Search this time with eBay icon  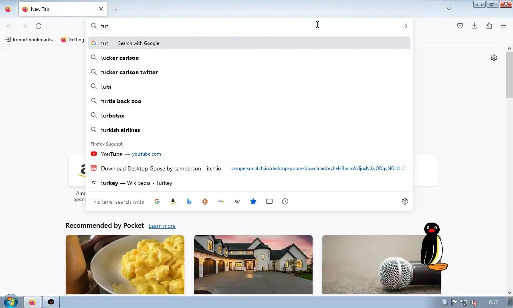(221, 201)
